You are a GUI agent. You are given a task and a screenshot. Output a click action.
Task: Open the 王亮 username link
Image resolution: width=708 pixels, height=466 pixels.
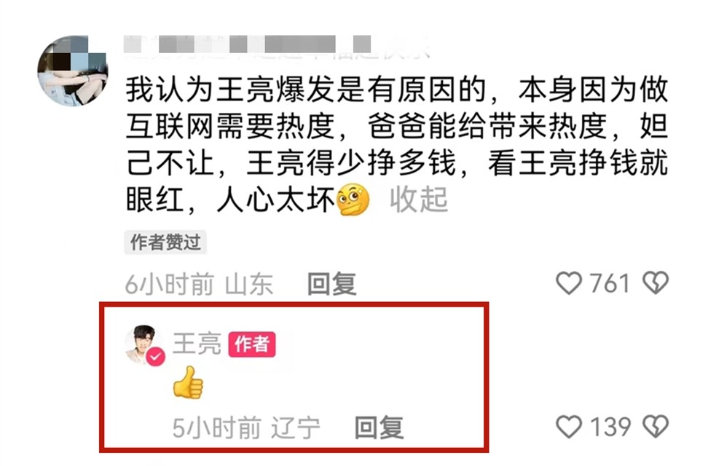197,344
